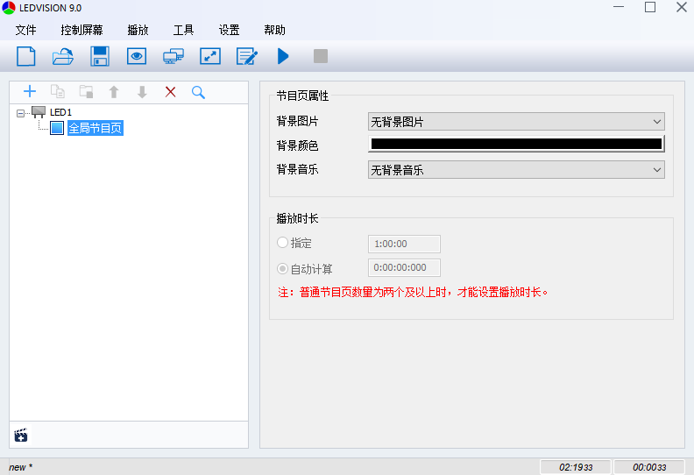The width and height of the screenshot is (694, 475).
Task: Click the magnifier search icon
Action: (198, 92)
